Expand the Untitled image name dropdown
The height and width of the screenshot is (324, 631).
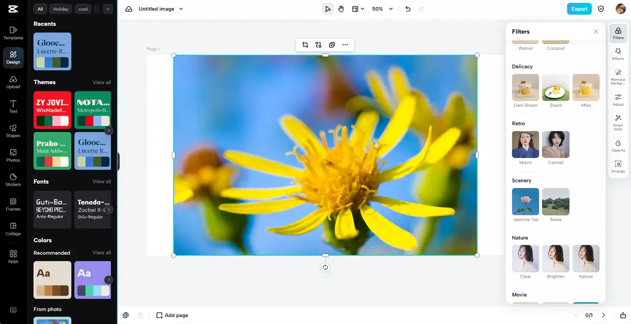click(181, 9)
